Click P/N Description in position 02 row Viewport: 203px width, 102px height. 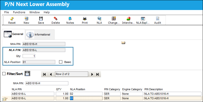coord(173,94)
